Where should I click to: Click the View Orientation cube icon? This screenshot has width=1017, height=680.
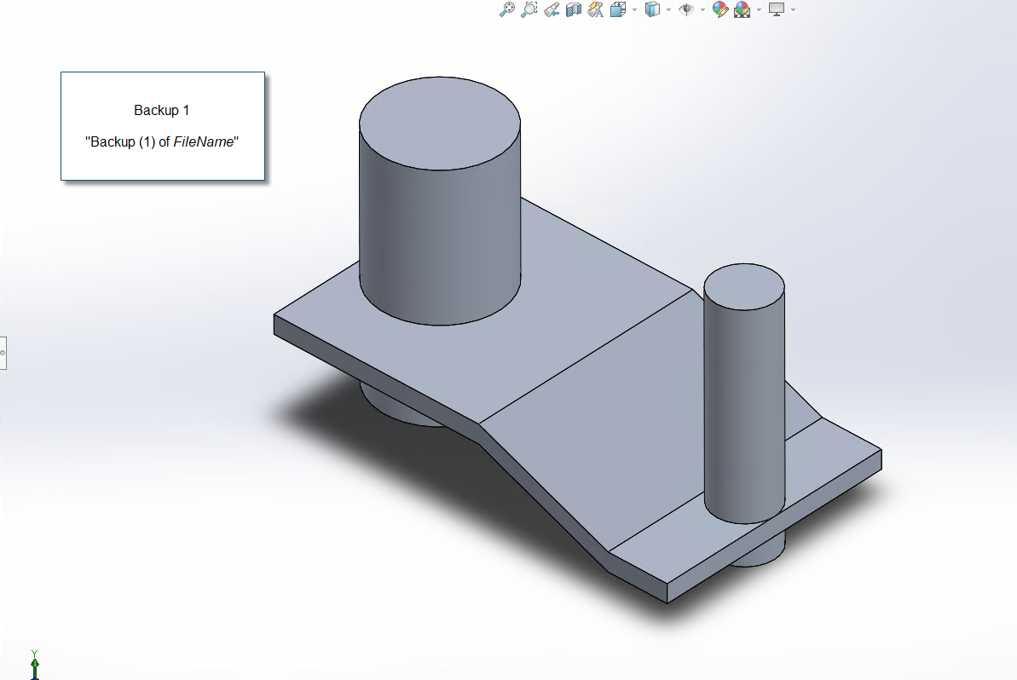(x=618, y=9)
